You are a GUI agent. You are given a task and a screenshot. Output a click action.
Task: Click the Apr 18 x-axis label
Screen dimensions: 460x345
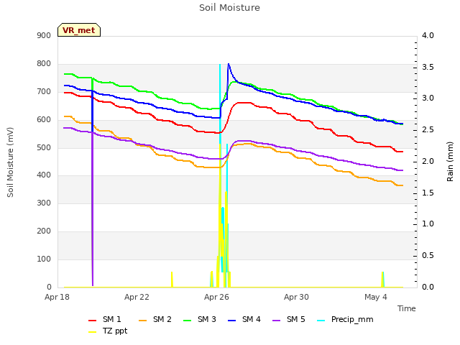coord(57,297)
